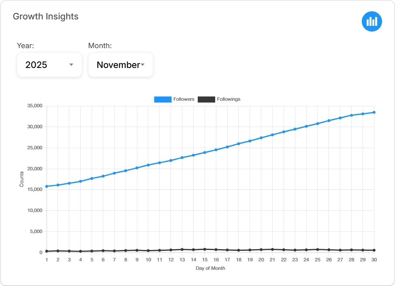Click the black Followings legend color swatch
Viewport: 395px width, 286px height.
(207, 99)
